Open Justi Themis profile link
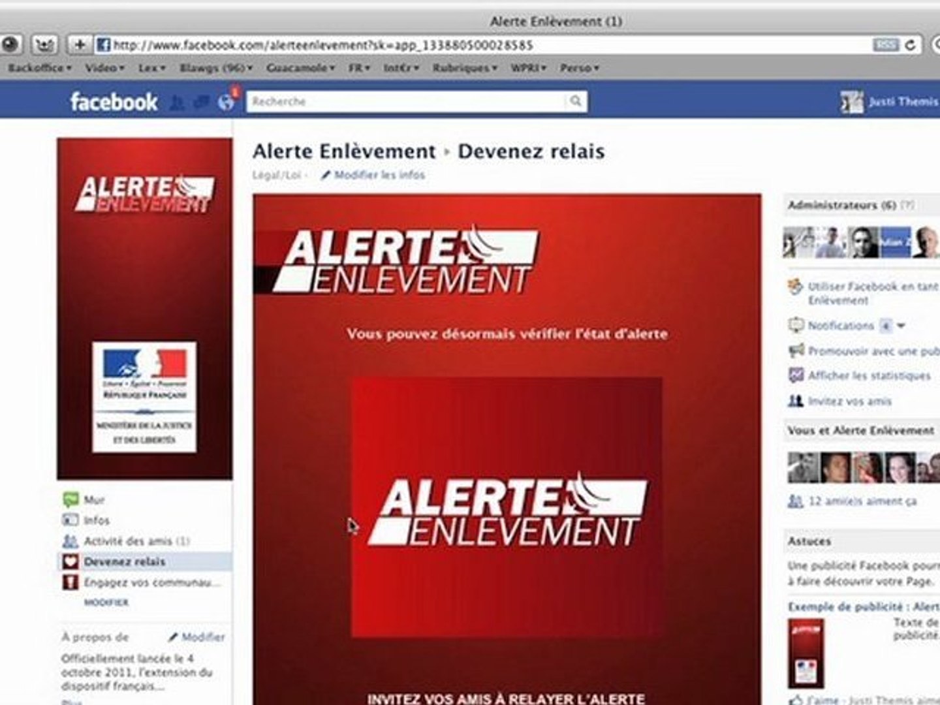The image size is (940, 705). point(903,102)
